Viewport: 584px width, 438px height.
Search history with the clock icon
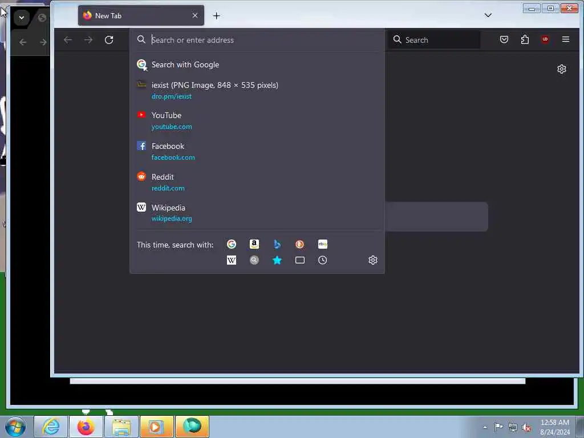pyautogui.click(x=323, y=260)
